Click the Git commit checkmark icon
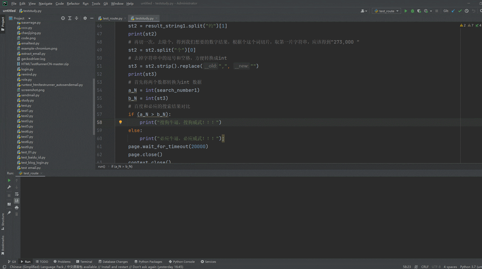482x269 pixels. [x=460, y=11]
